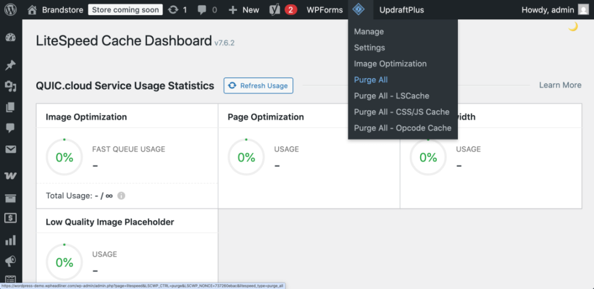Open the Learn More link
This screenshot has width=594, height=289.
point(560,85)
